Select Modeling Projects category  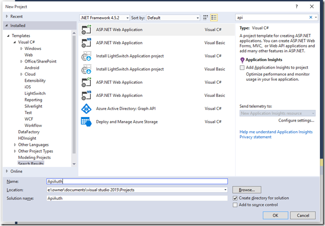pos(34,157)
